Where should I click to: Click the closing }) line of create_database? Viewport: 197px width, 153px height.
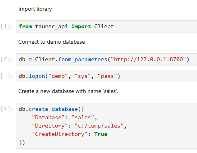click(x=22, y=143)
